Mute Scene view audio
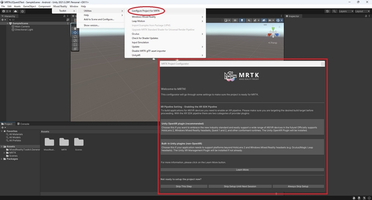The height and width of the screenshot is (200, 372). coord(249,20)
